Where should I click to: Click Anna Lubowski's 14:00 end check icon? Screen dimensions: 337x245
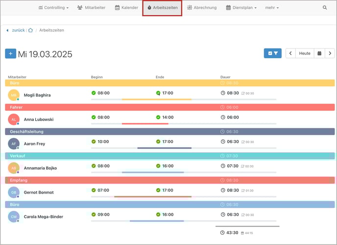tap(158, 117)
